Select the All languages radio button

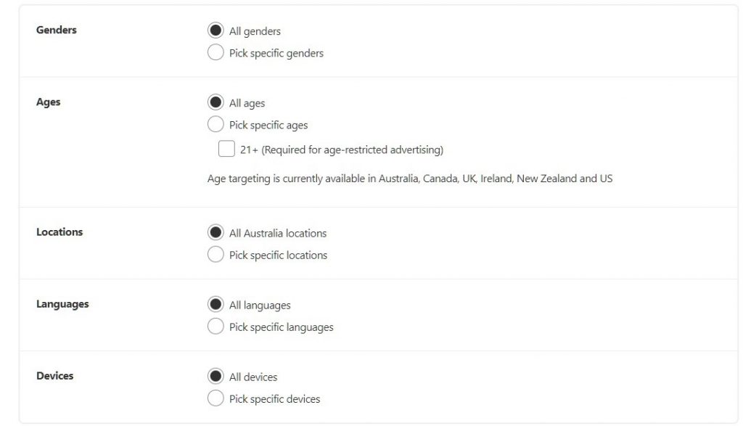click(215, 305)
